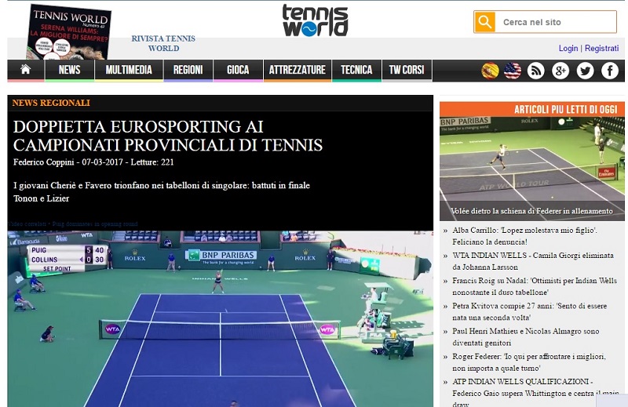This screenshot has width=628, height=407.
Task: Switch to the Spanish flag edition
Action: 490,71
